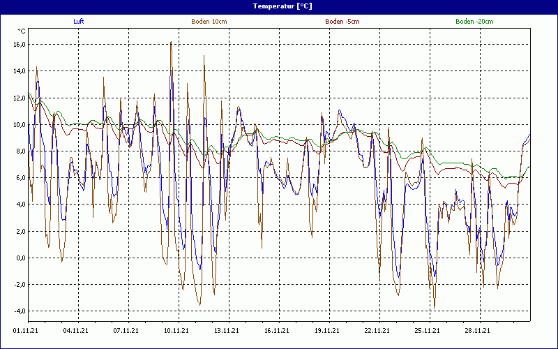Click the Boden -5cm legend label
The height and width of the screenshot is (349, 558).
tap(342, 22)
